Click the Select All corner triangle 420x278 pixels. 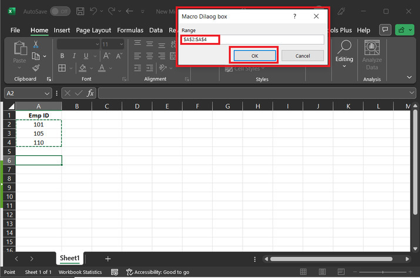[x=11, y=106]
